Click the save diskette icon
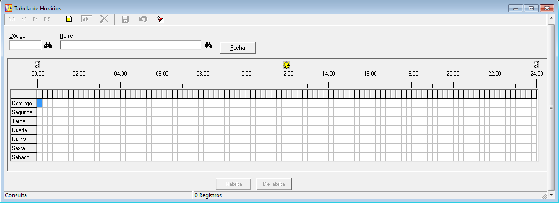The image size is (559, 203). click(125, 19)
